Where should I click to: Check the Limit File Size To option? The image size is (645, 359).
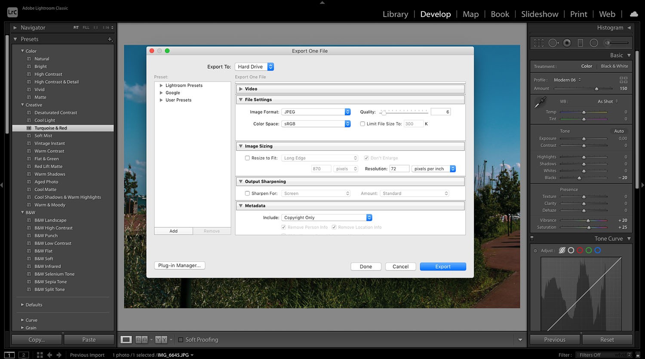click(x=362, y=124)
